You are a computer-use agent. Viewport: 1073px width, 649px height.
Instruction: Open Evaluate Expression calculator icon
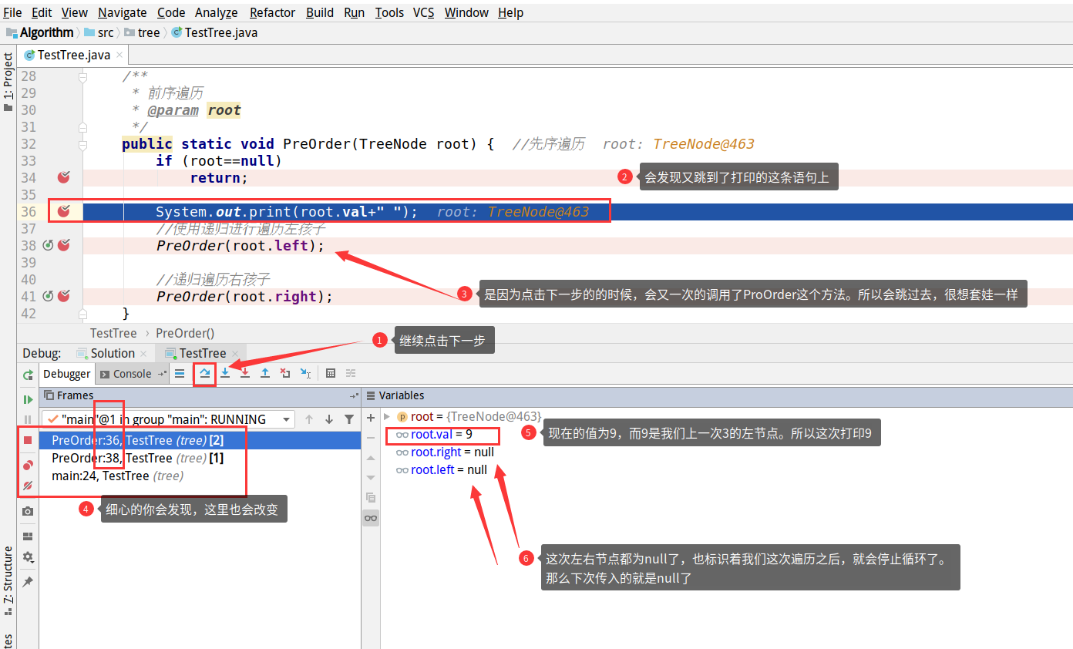click(x=331, y=373)
